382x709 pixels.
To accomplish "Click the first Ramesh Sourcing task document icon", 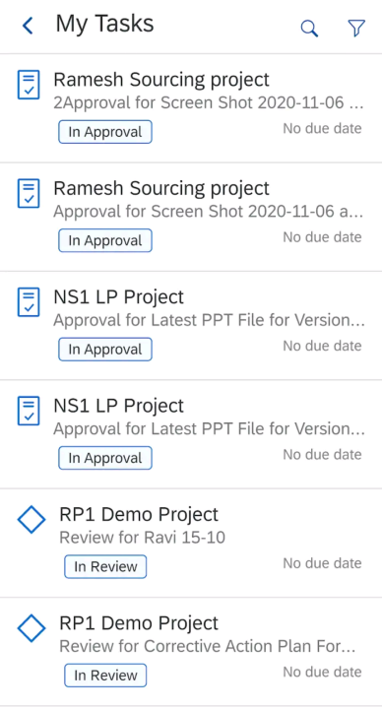I will (x=29, y=85).
